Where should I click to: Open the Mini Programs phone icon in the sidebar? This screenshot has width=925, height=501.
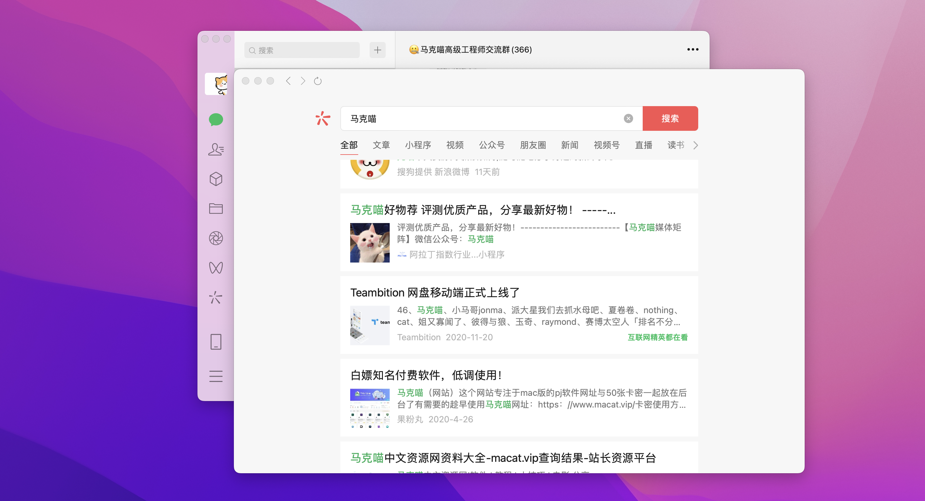click(x=216, y=342)
